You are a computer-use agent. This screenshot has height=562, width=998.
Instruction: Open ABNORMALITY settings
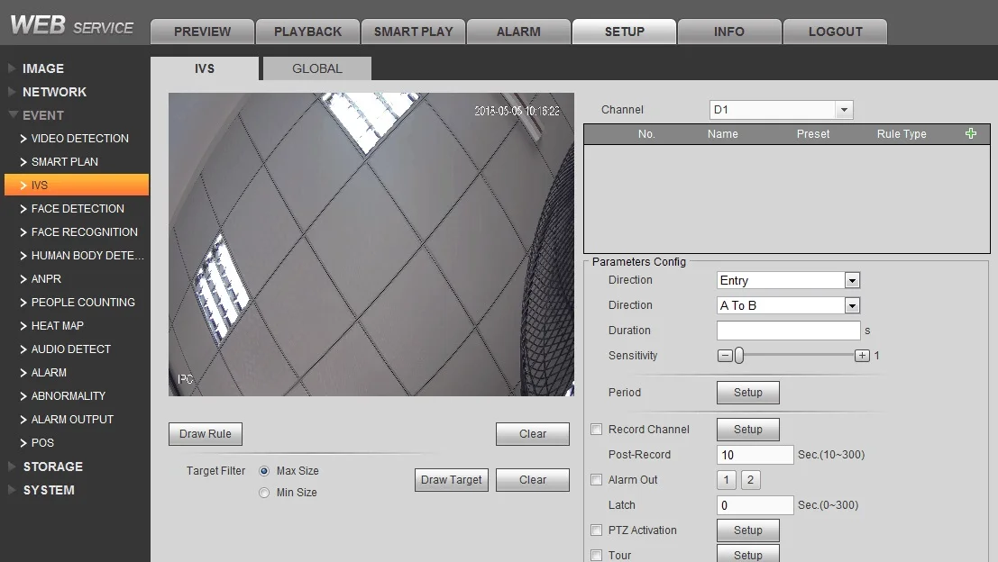coord(69,396)
